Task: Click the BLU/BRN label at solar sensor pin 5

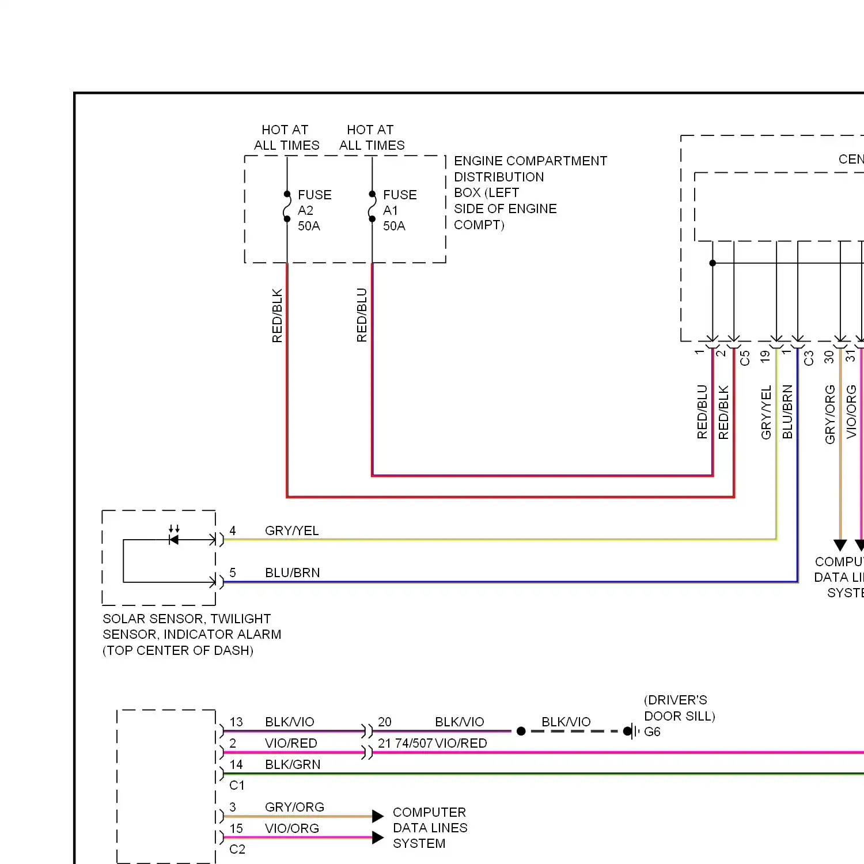Action: click(292, 573)
